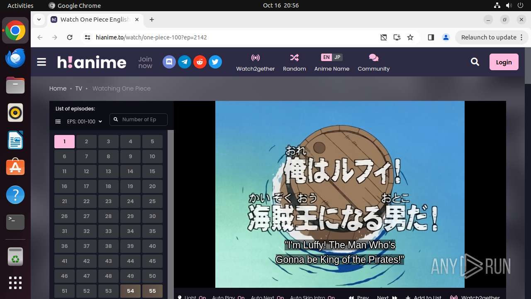
Task: Open Thunderbird from the dock
Action: 15,58
